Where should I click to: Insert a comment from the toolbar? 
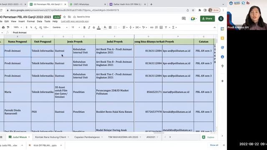156,27
